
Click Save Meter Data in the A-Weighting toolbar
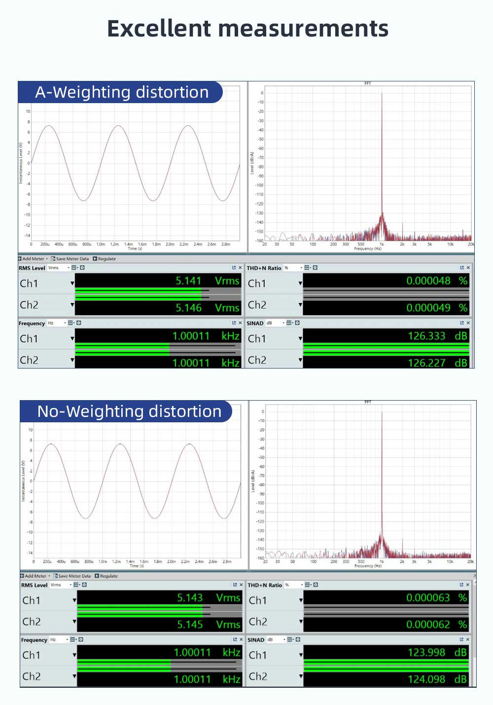pyautogui.click(x=72, y=259)
